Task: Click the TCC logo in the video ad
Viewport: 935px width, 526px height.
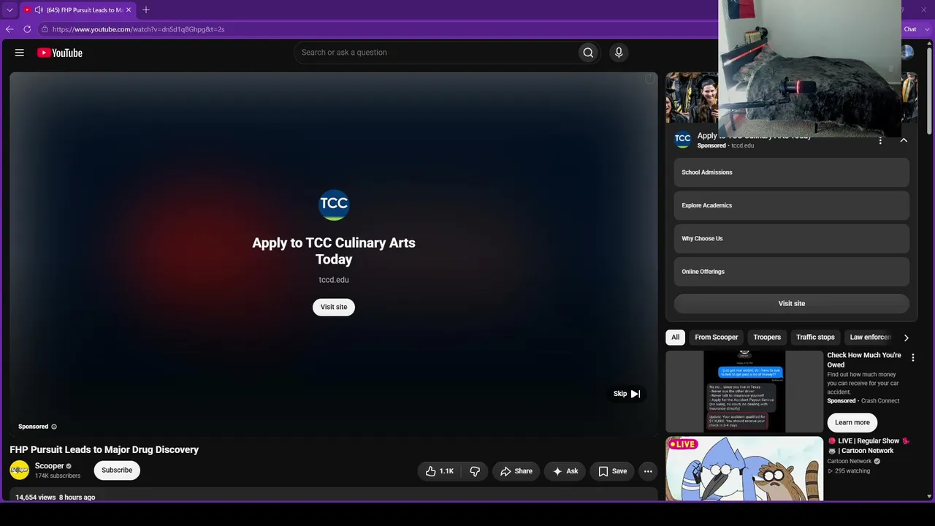Action: click(x=334, y=205)
